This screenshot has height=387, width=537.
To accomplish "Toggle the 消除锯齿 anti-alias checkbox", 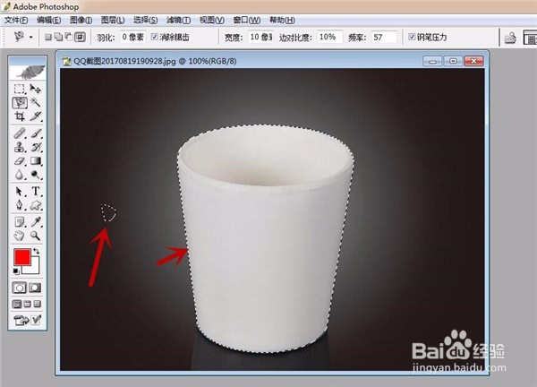I will click(155, 37).
